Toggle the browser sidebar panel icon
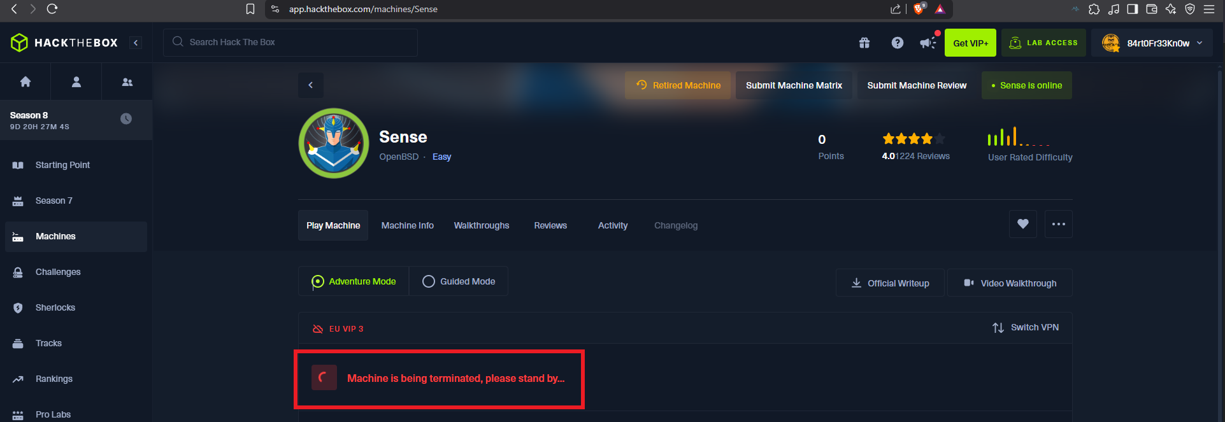1225x422 pixels. coord(1133,9)
